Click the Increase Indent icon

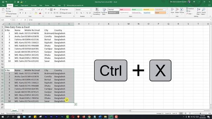click(x=57, y=13)
